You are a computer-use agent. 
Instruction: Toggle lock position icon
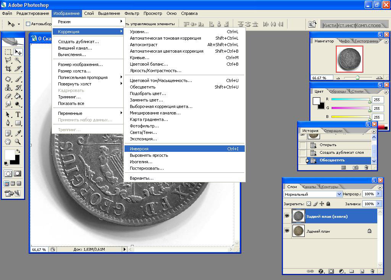click(322, 204)
